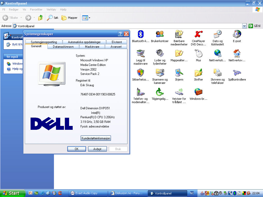This screenshot has width=263, height=197.
Task: Open the forward history dropdown arrow
Action: [x=34, y=18]
